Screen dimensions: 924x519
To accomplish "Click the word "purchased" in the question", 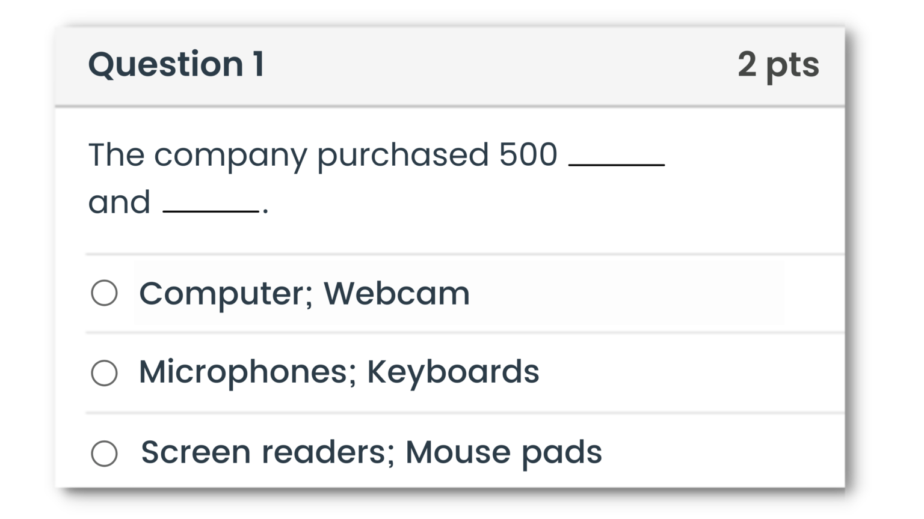I will [402, 155].
